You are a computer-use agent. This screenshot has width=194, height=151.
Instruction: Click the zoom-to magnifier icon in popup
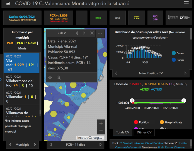tap(59, 77)
